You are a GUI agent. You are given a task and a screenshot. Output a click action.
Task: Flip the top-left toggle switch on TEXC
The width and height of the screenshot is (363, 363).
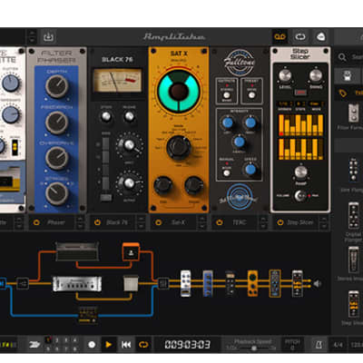click(227, 95)
